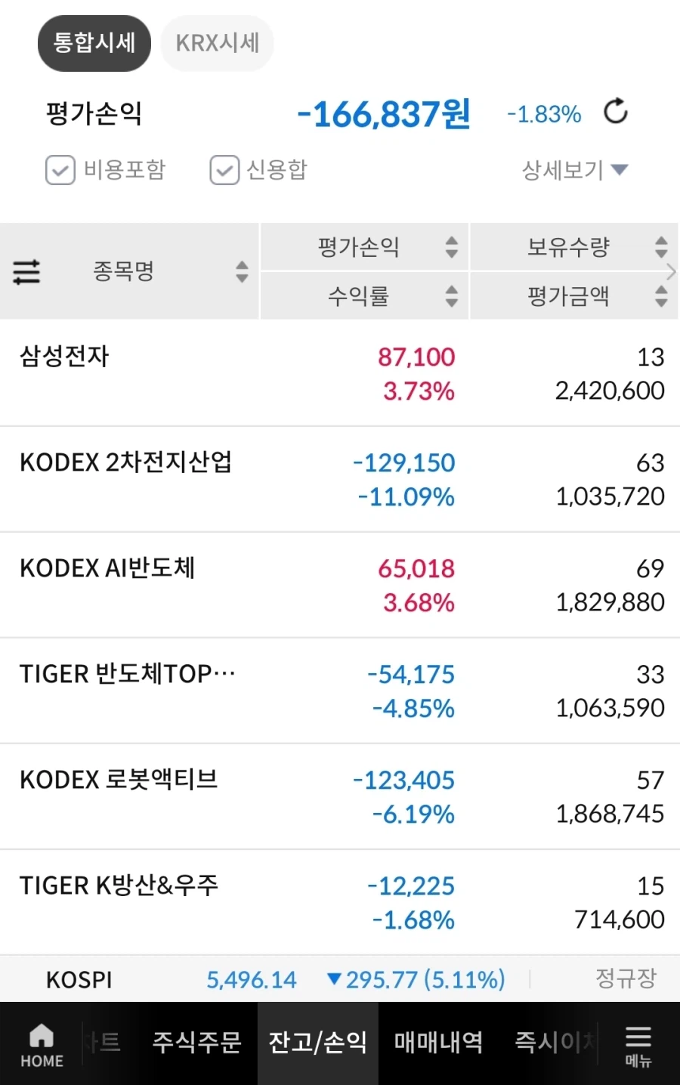
Task: Sort by 보유수량 sort arrows
Action: pos(661,247)
